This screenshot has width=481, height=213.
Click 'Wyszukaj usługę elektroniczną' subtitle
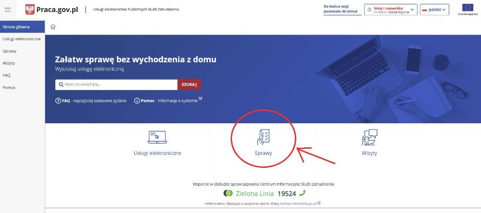(x=89, y=70)
